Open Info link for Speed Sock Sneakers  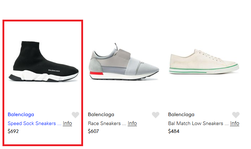point(67,123)
